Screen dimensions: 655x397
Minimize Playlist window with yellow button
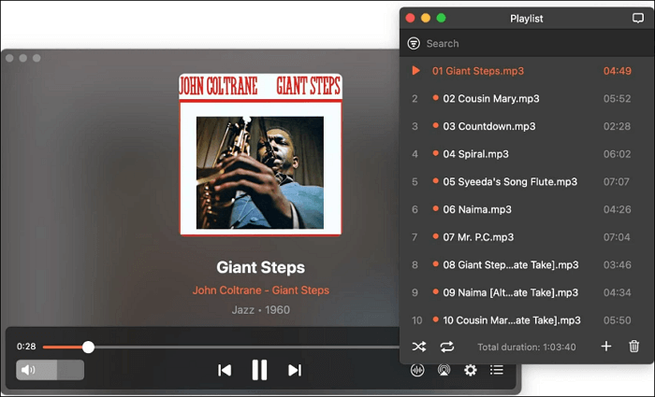coord(426,18)
